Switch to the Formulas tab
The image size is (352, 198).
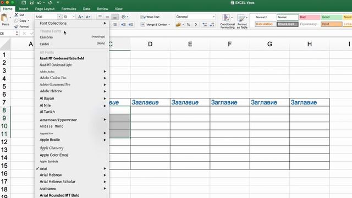(69, 9)
